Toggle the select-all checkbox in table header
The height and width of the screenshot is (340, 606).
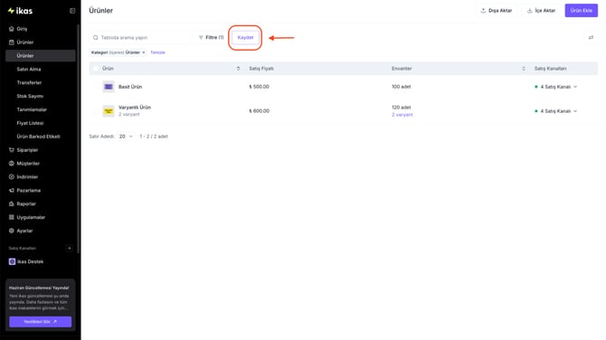[96, 69]
